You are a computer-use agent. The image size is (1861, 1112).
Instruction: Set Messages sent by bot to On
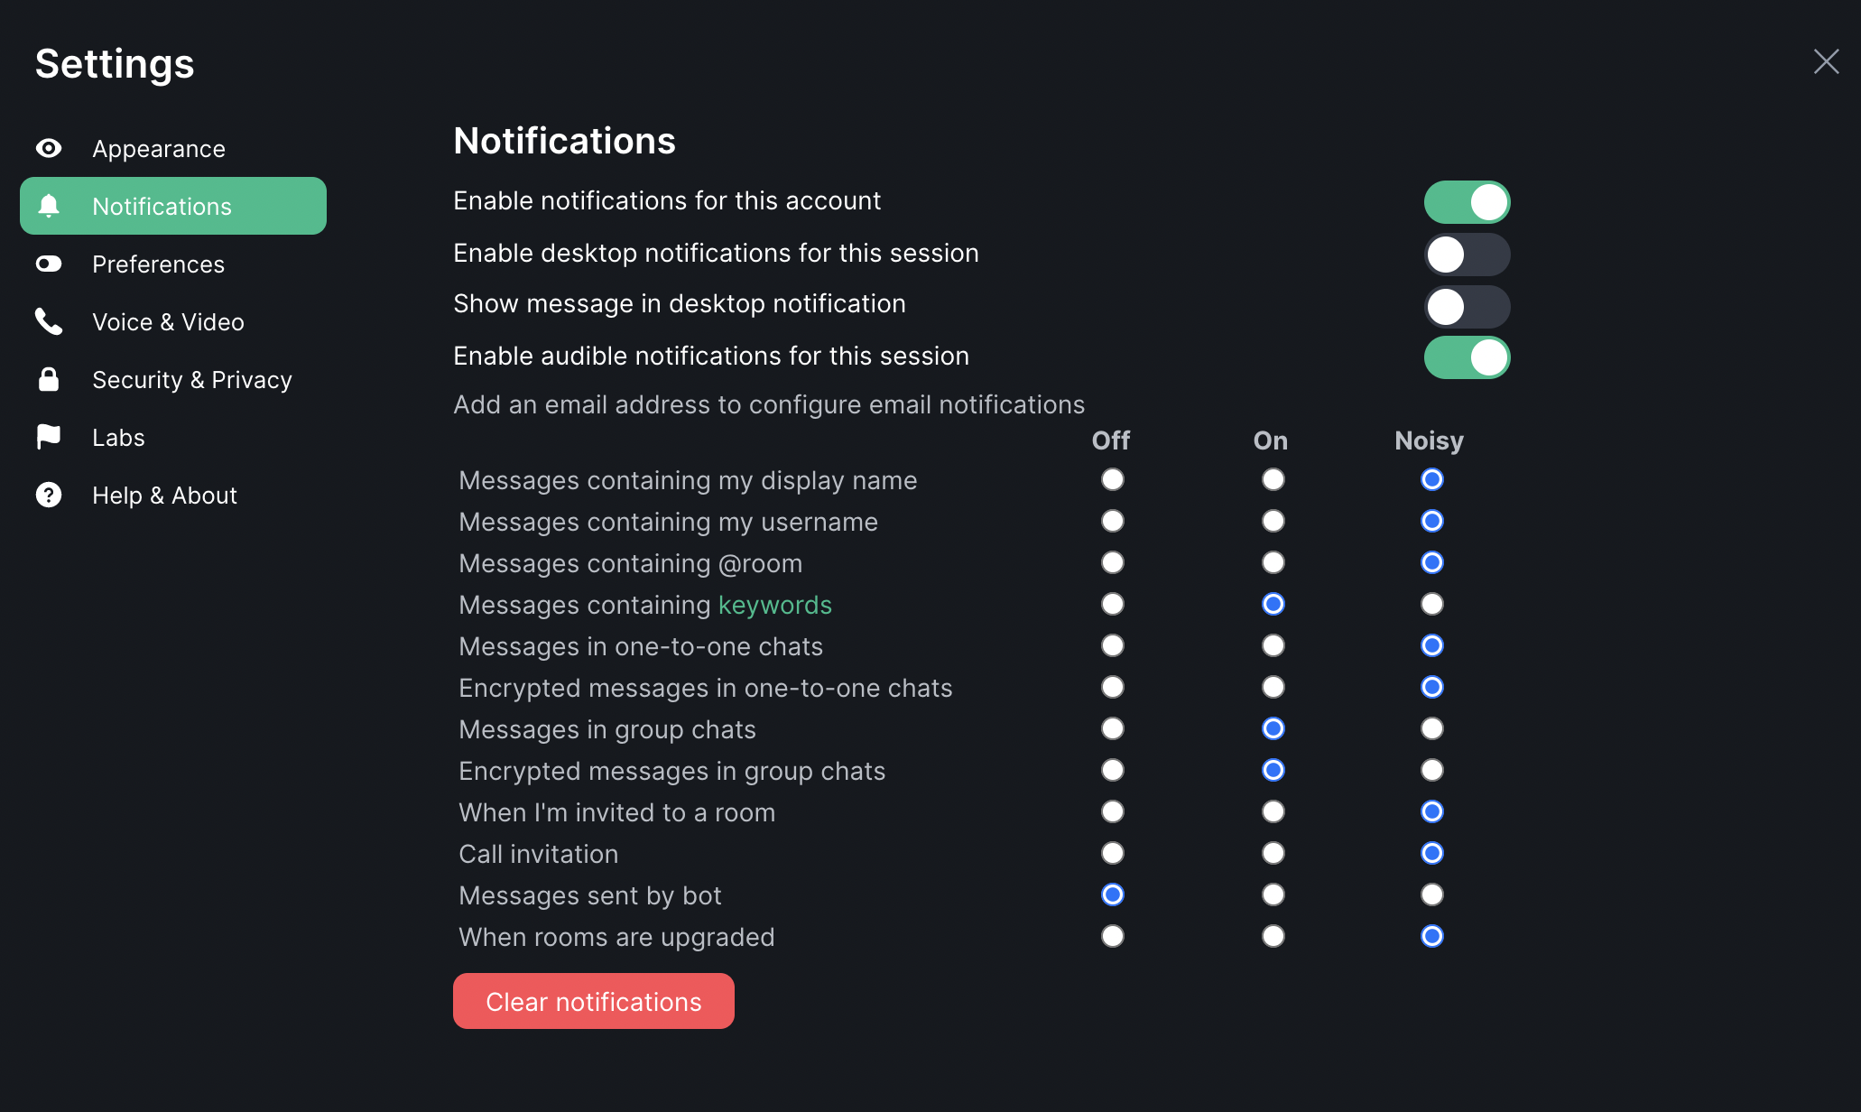coord(1273,894)
